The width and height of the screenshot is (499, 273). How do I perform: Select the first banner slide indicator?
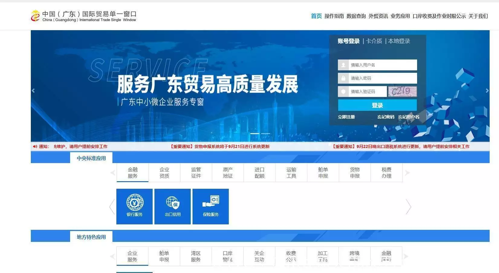[x=254, y=133]
